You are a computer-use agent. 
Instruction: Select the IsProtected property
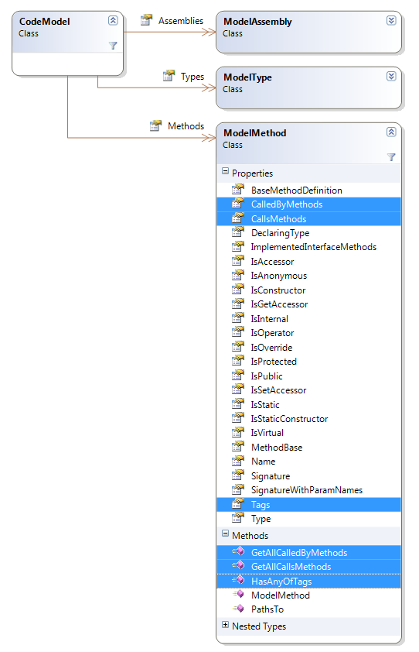pyautogui.click(x=308, y=362)
